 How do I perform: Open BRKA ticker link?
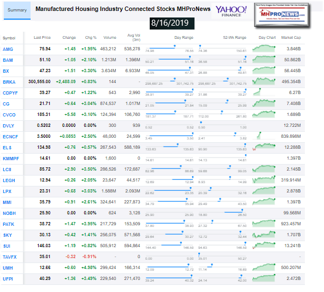[9, 82]
